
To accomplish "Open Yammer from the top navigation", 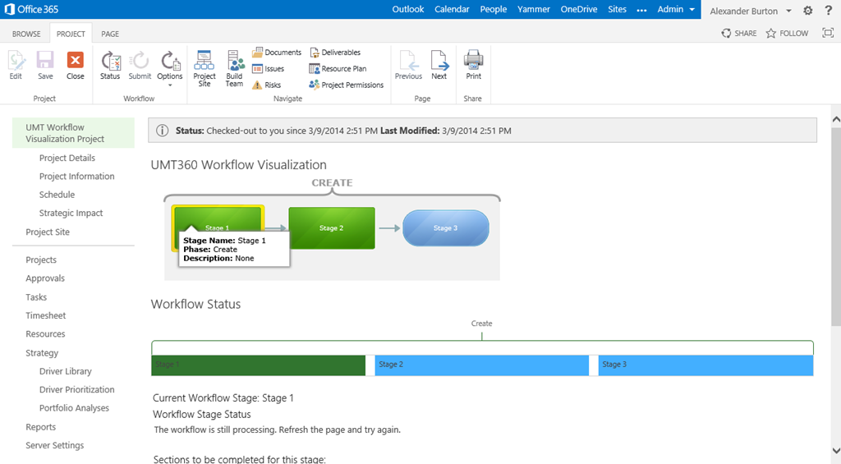I will click(x=534, y=9).
